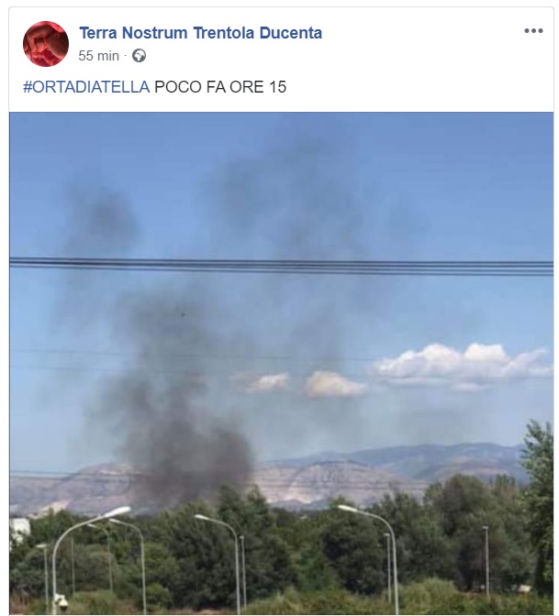
Task: Visit the Terra Nostrum Trentola Ducenta page
Action: (201, 33)
